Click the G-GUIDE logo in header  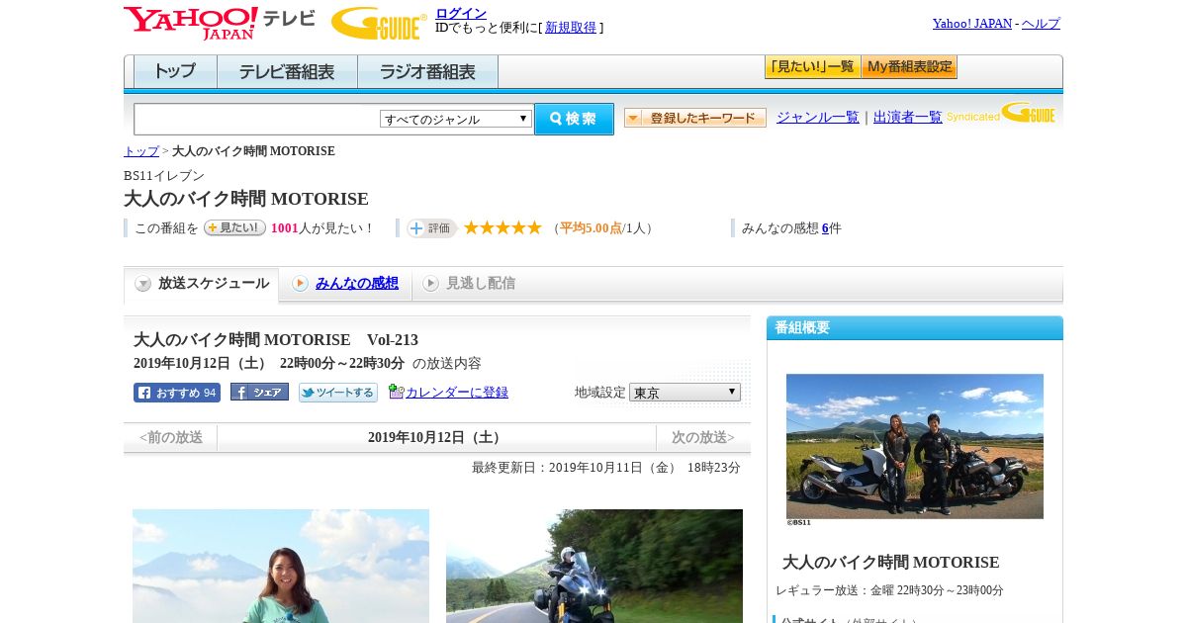point(379,23)
